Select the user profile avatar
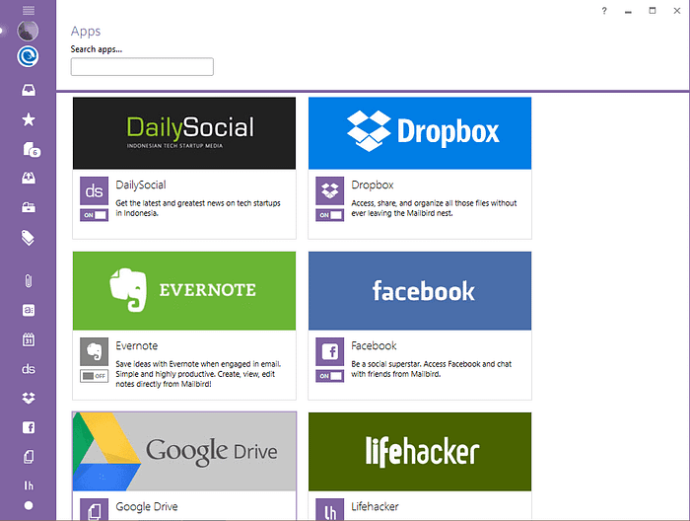Image resolution: width=690 pixels, height=521 pixels. [28, 31]
